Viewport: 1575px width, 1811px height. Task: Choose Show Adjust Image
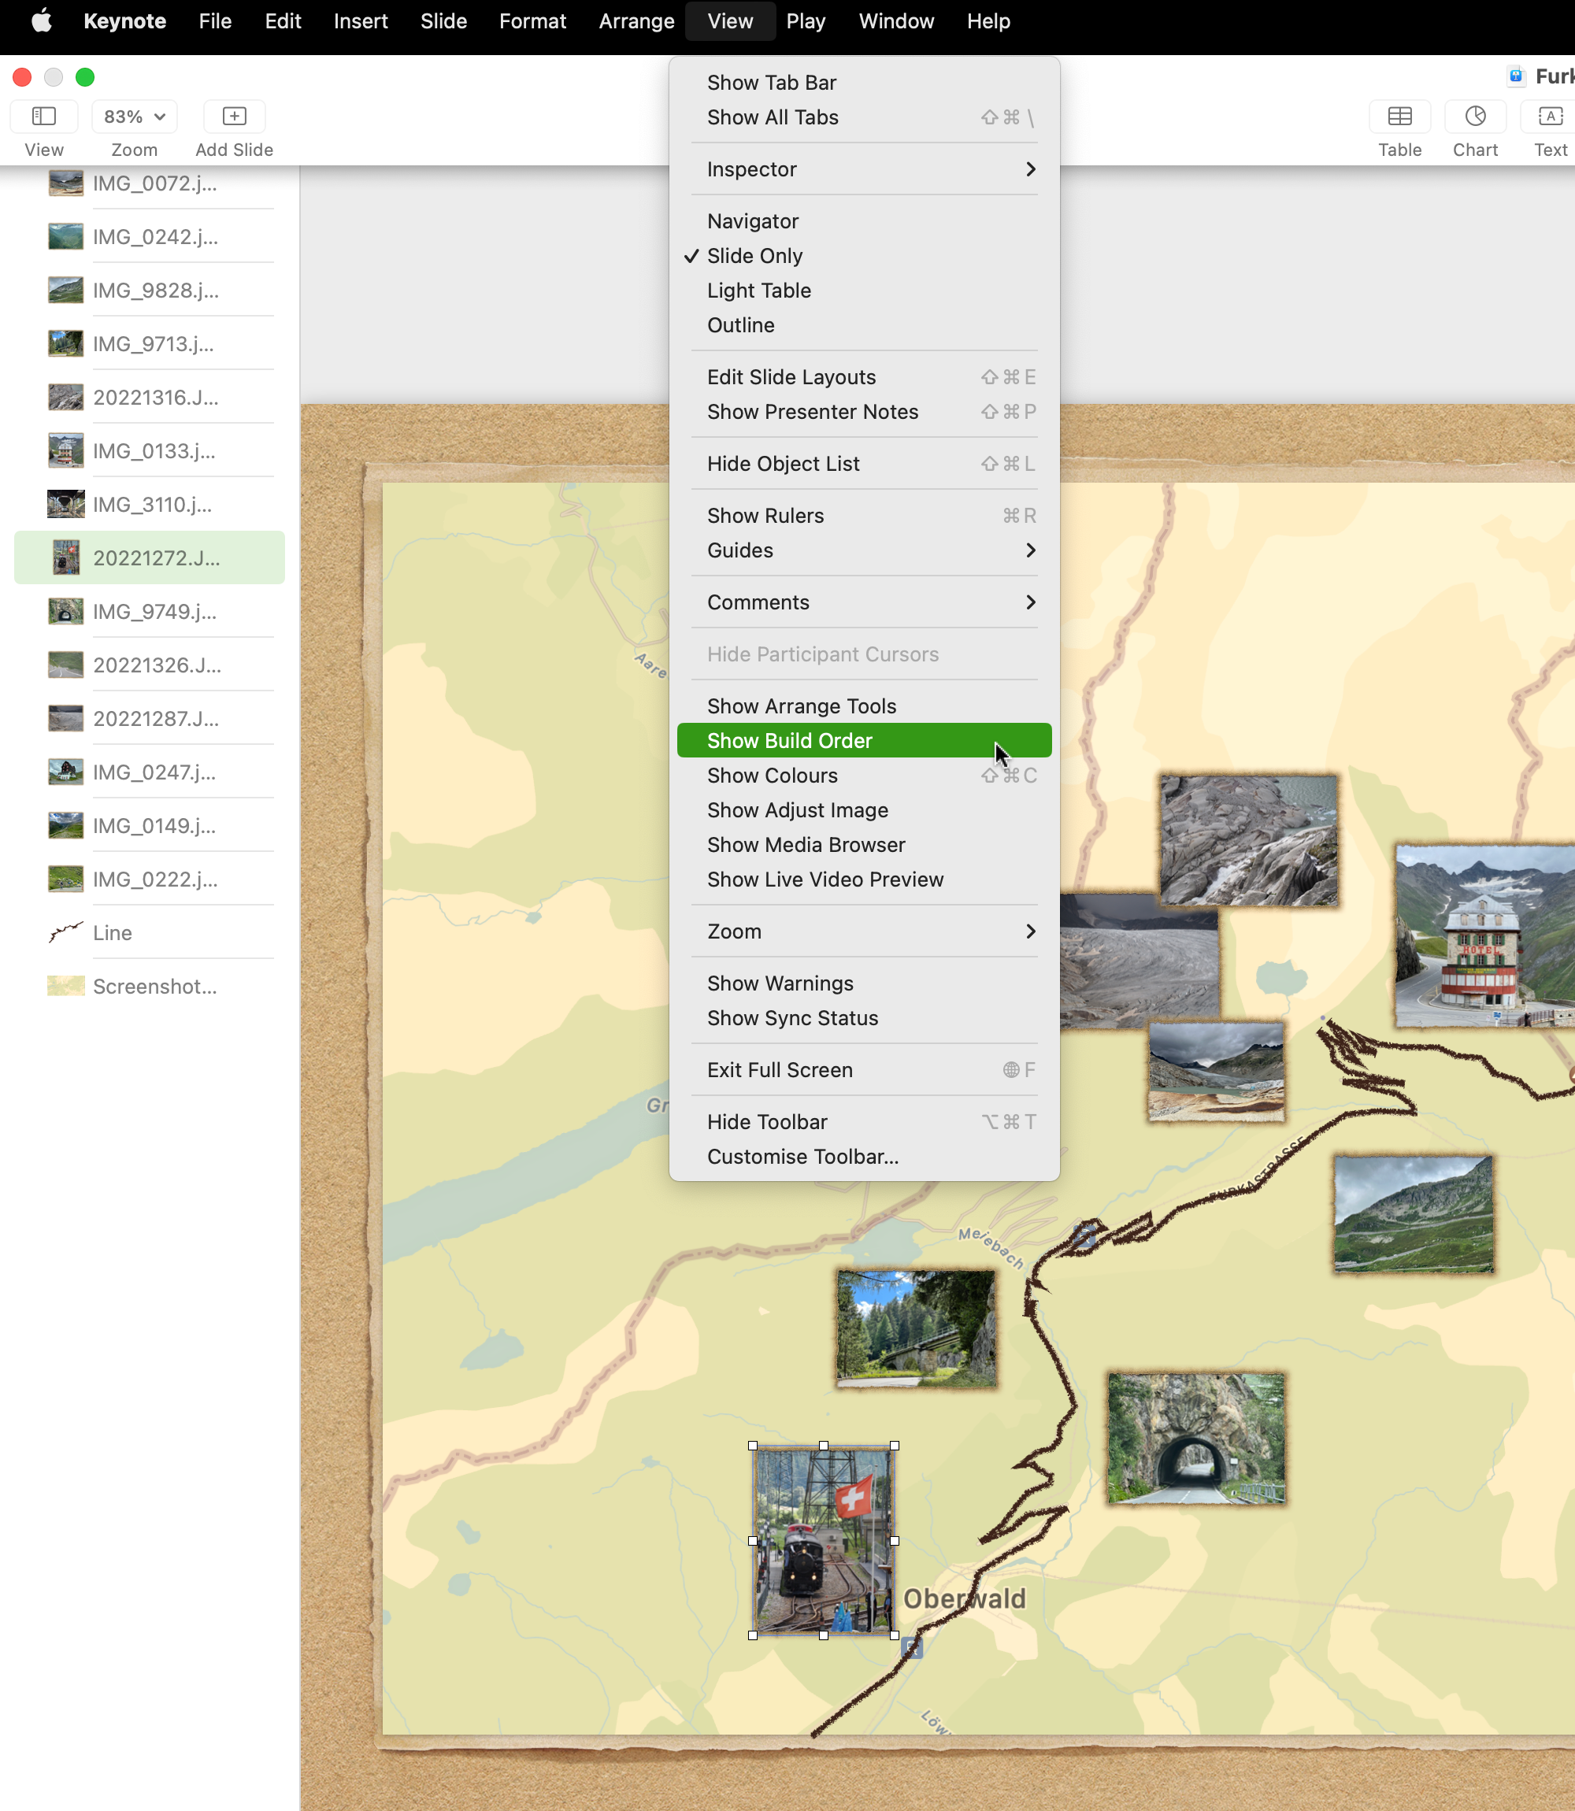click(864, 810)
